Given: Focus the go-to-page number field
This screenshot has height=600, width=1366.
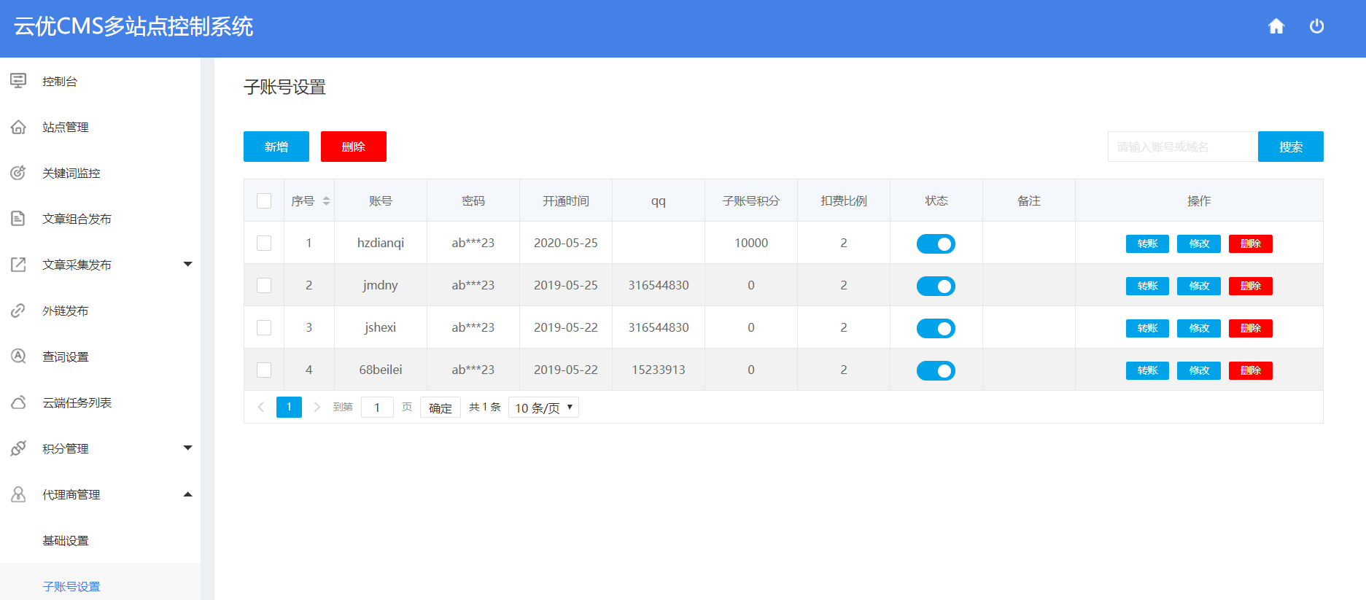Looking at the screenshot, I should (377, 408).
